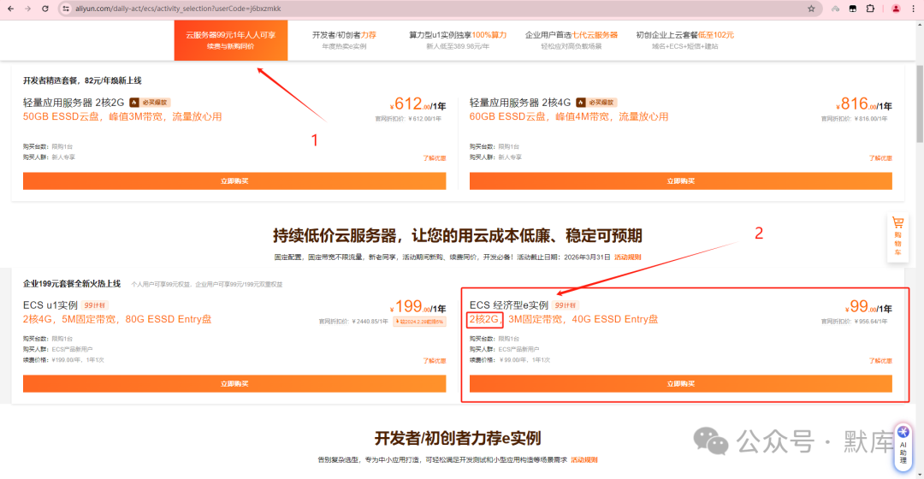Click the 99计划 tag next to ECS 经济型e实例
This screenshot has height=479, width=924.
[565, 305]
